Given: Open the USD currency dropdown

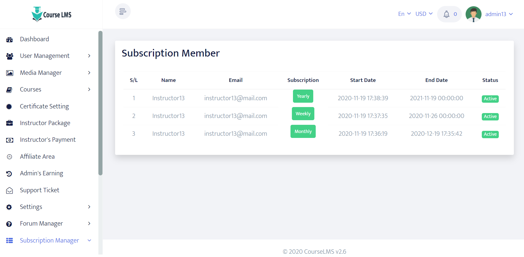Looking at the screenshot, I should pos(424,14).
